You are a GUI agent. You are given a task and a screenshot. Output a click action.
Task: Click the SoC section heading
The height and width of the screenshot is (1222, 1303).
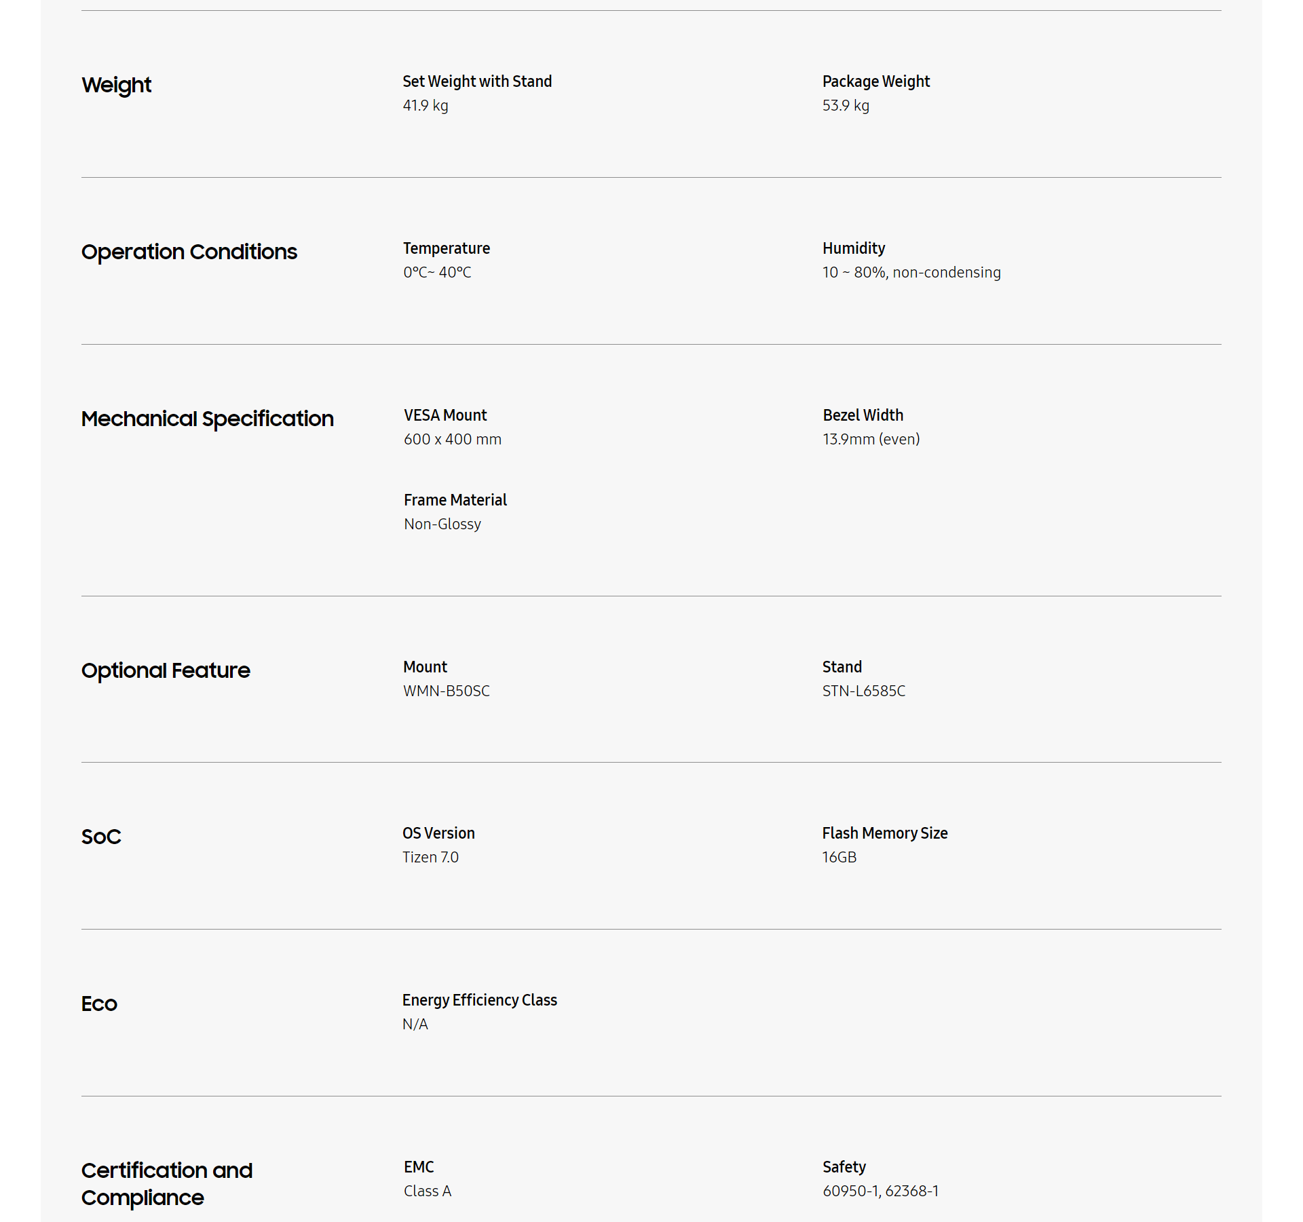(x=101, y=837)
